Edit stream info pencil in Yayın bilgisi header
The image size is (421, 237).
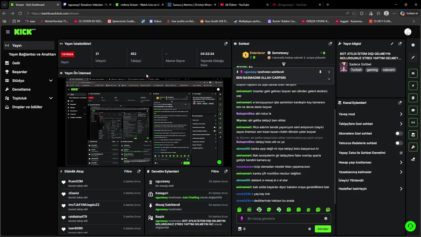tap(392, 43)
